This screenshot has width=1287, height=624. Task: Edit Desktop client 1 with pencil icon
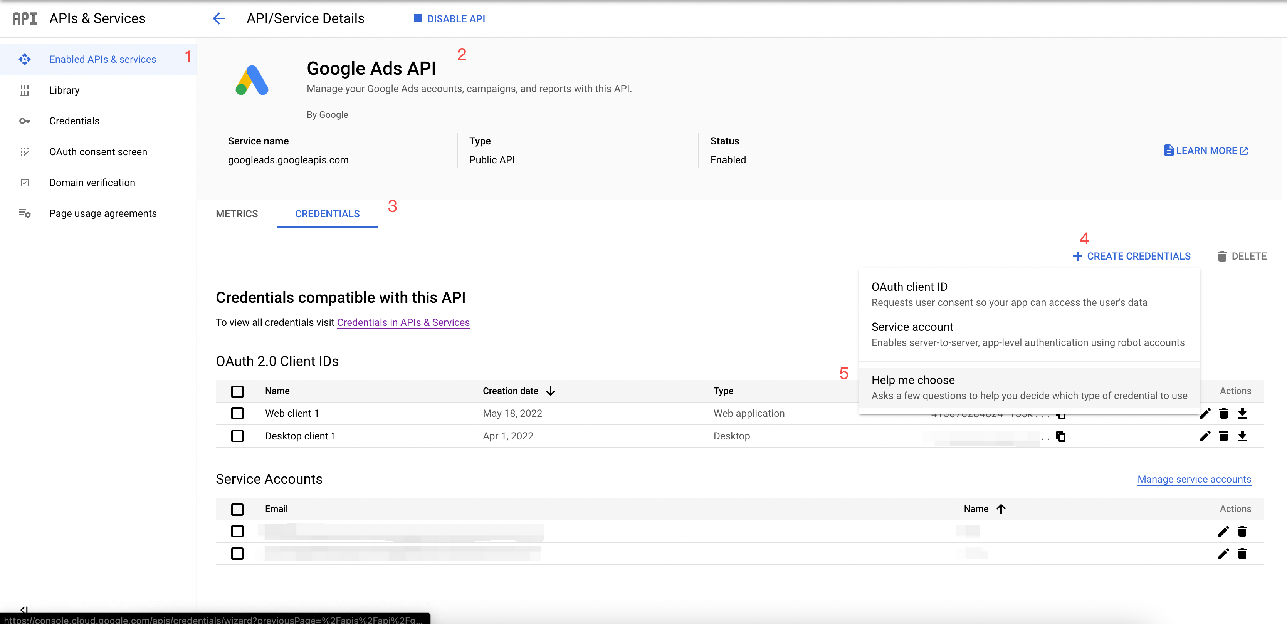pos(1205,436)
